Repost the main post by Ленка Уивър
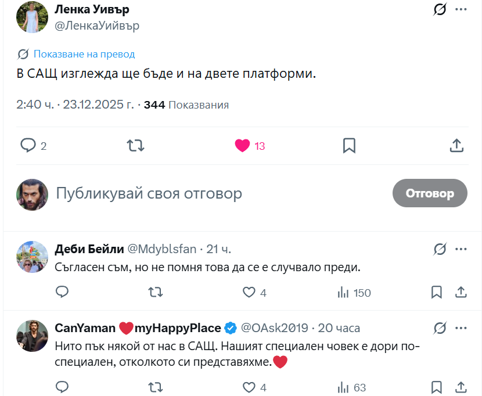The image size is (482, 396). 135,145
